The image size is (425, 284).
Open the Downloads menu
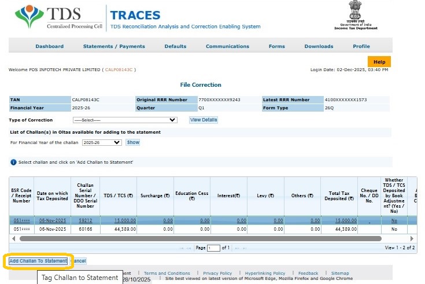point(319,46)
